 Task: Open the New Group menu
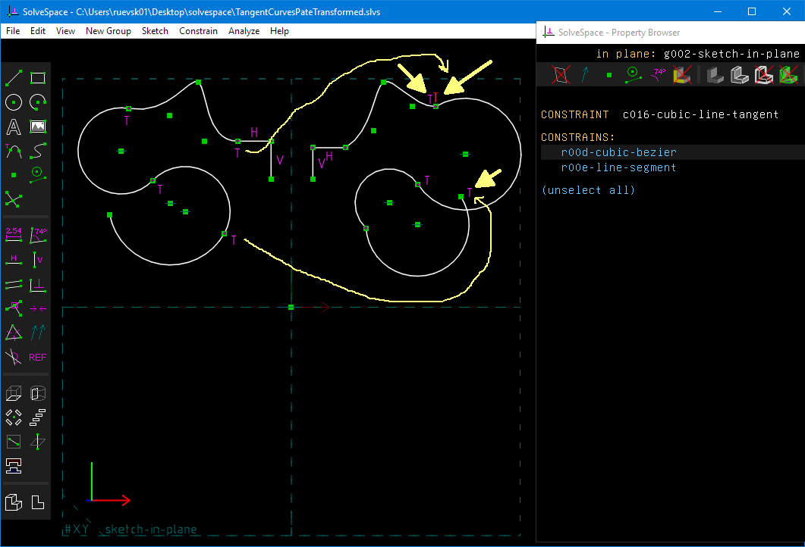tap(108, 31)
